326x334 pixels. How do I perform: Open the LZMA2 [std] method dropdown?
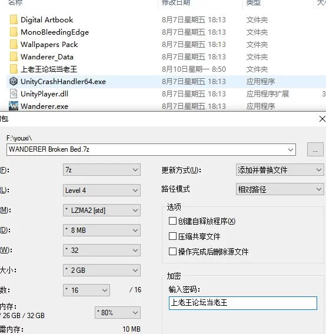click(102, 211)
